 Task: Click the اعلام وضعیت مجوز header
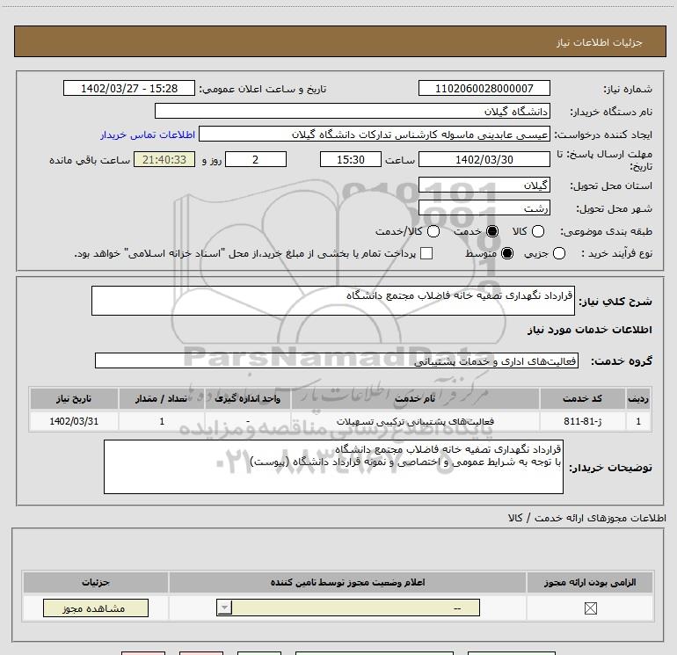[x=347, y=582]
